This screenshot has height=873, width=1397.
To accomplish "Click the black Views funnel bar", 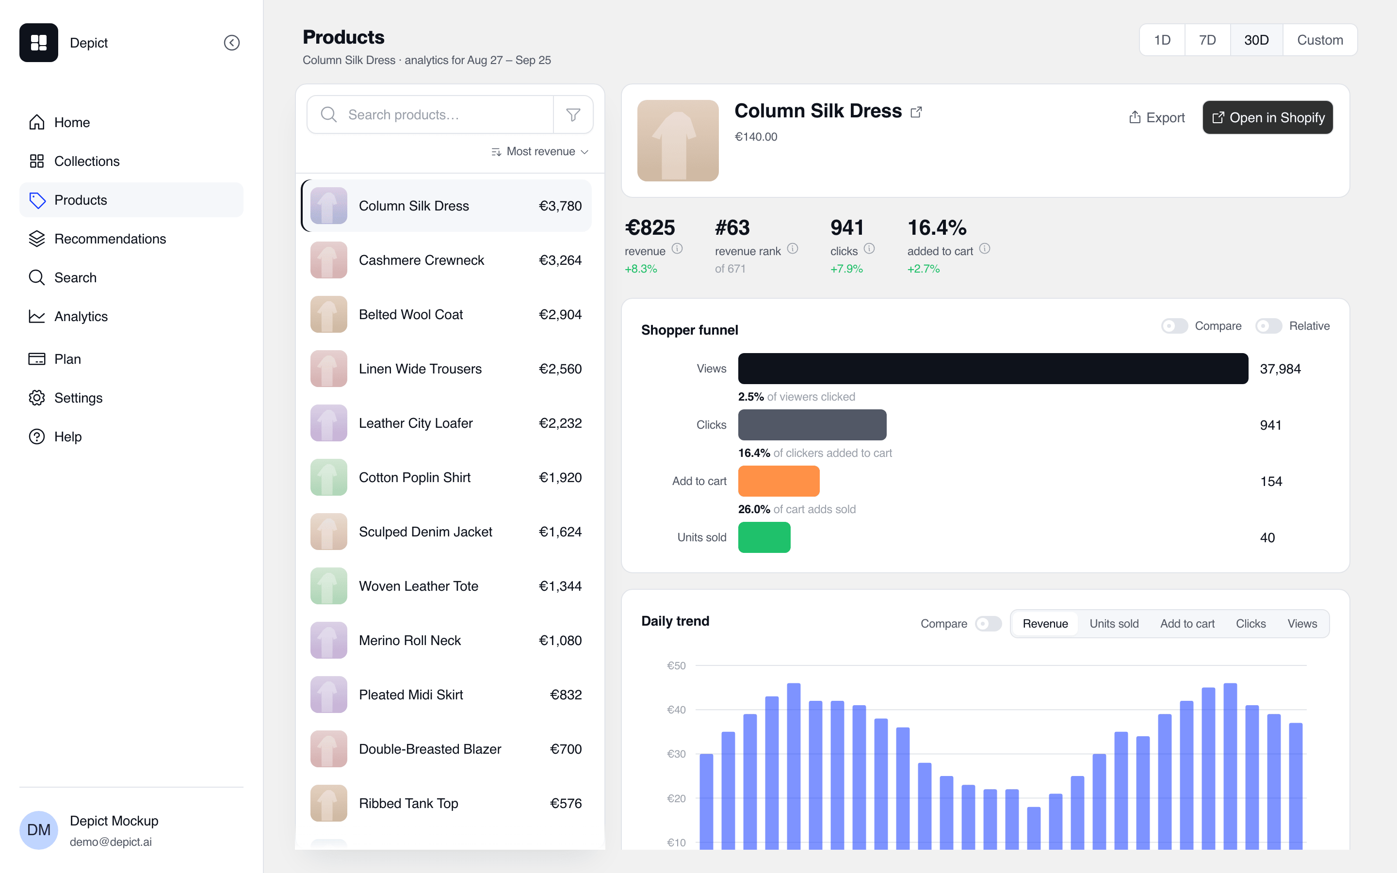I will (x=993, y=369).
